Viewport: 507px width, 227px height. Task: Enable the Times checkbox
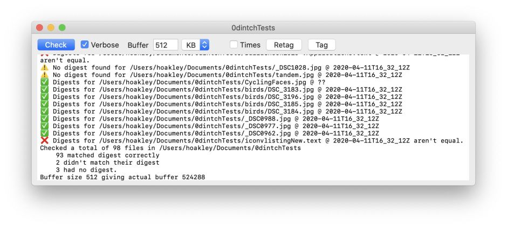234,45
